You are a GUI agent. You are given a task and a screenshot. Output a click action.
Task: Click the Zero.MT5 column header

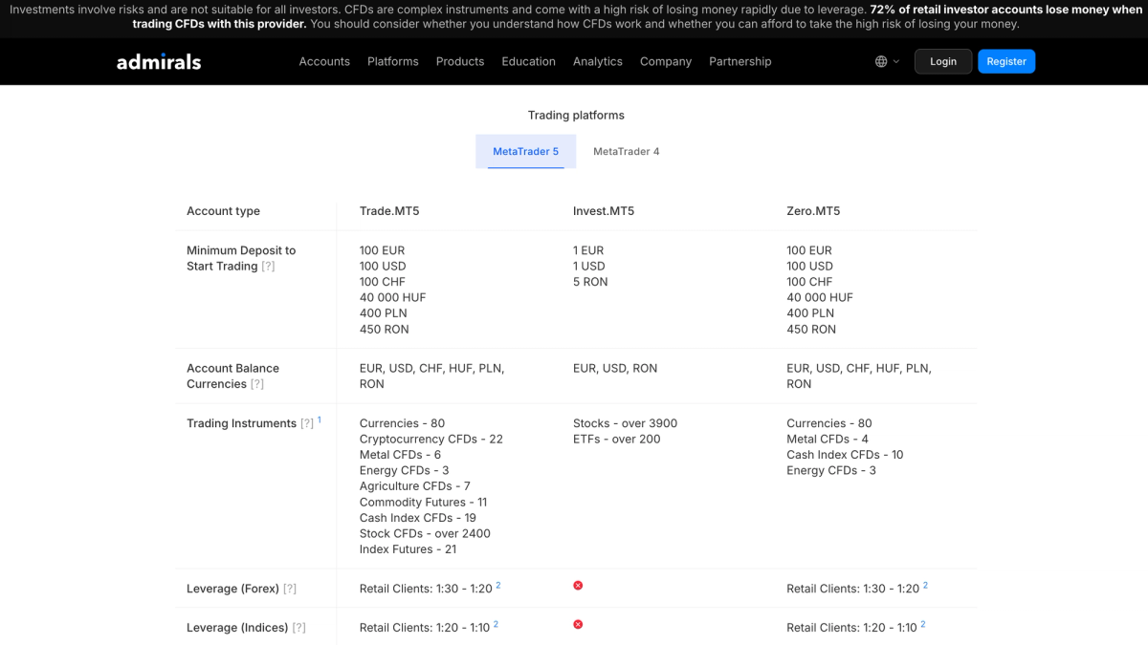tap(813, 211)
